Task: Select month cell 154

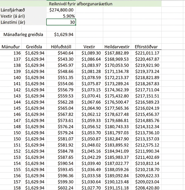Action: pyautogui.click(x=11, y=163)
